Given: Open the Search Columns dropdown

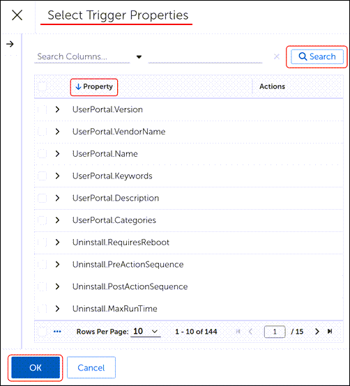Looking at the screenshot, I should pyautogui.click(x=139, y=57).
